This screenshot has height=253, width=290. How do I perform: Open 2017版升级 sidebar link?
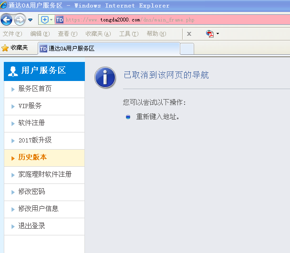tap(35, 140)
